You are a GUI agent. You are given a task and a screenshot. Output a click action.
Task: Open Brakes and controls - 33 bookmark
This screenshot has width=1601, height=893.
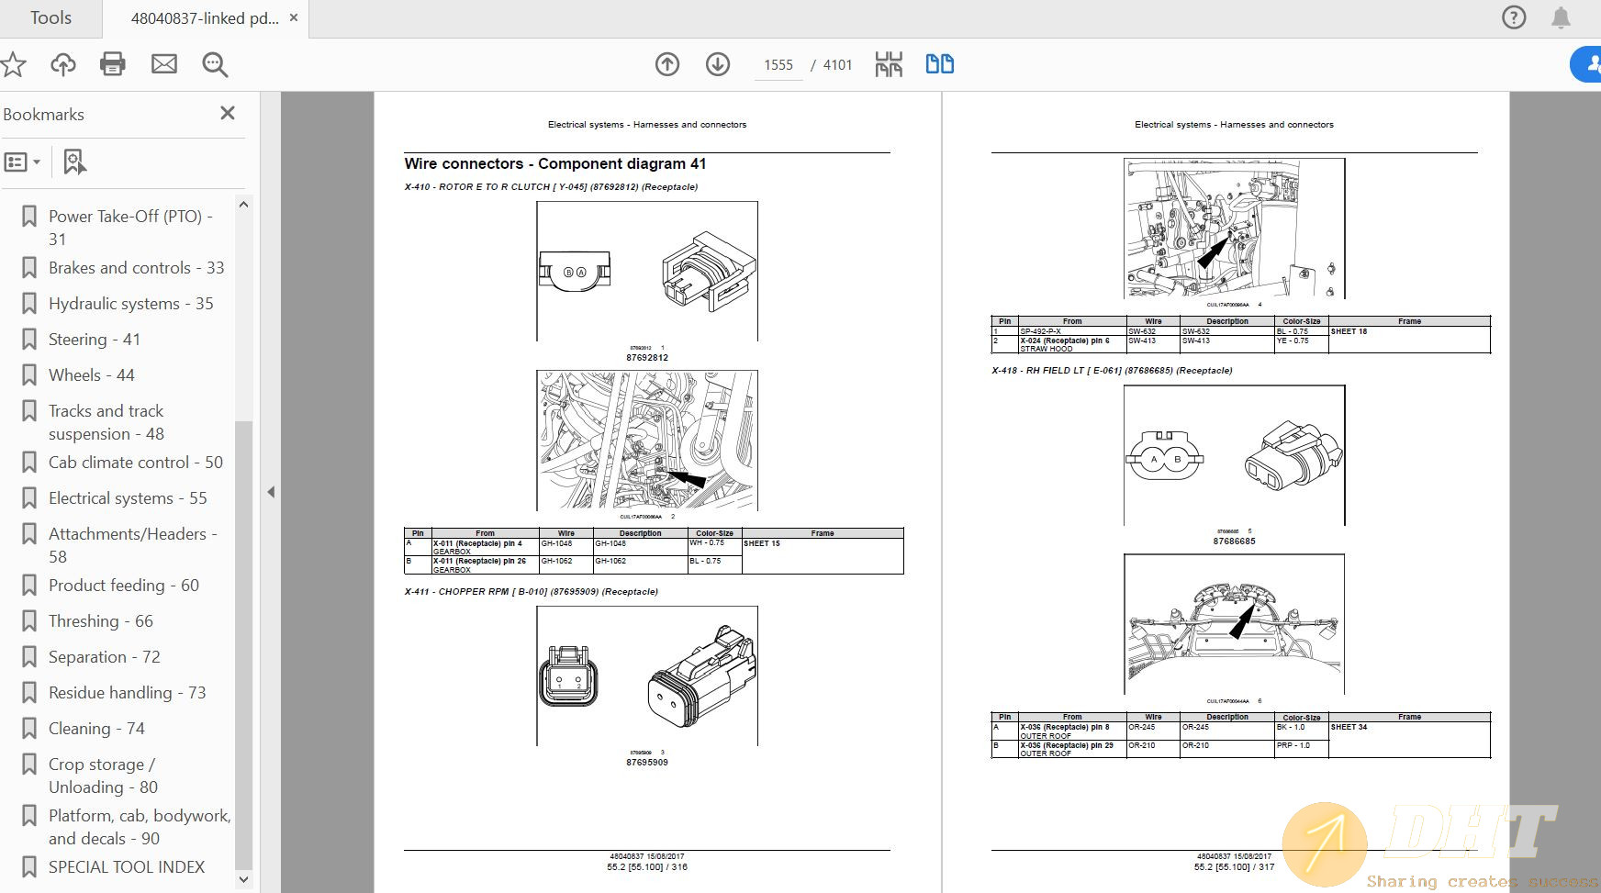click(136, 268)
